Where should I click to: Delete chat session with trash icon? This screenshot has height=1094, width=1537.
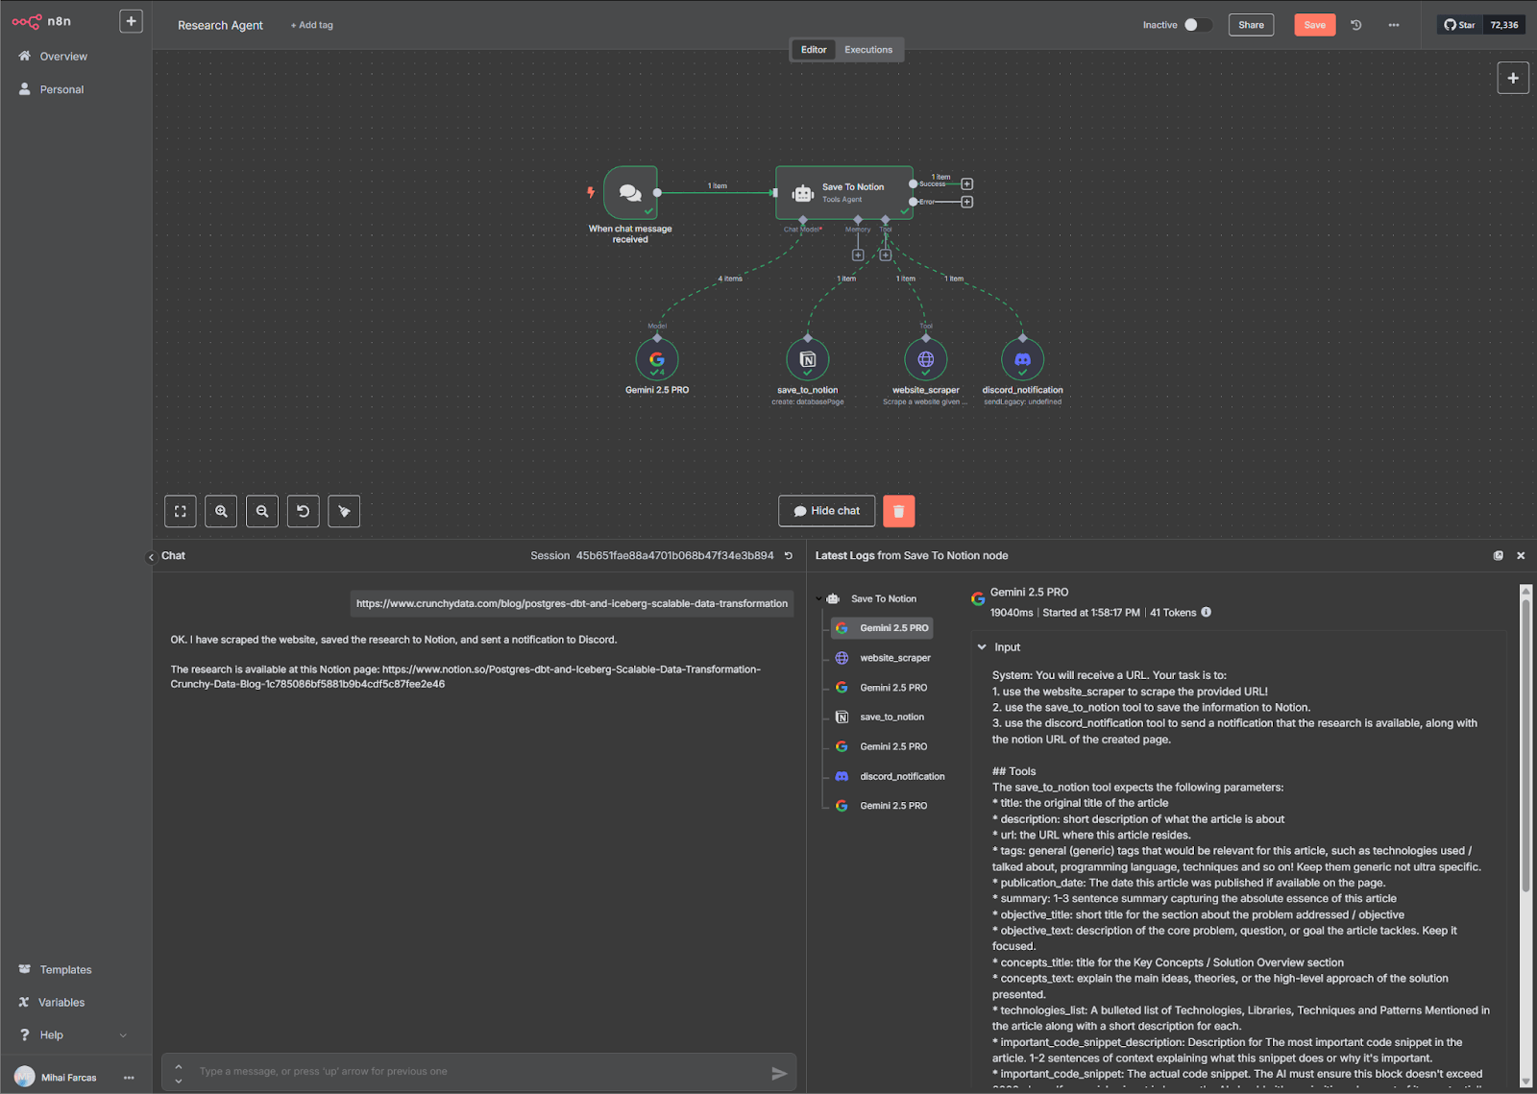[x=898, y=511]
